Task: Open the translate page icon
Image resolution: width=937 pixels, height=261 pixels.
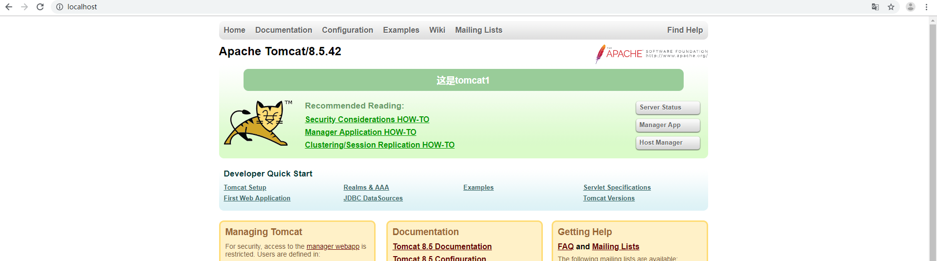Action: point(875,7)
